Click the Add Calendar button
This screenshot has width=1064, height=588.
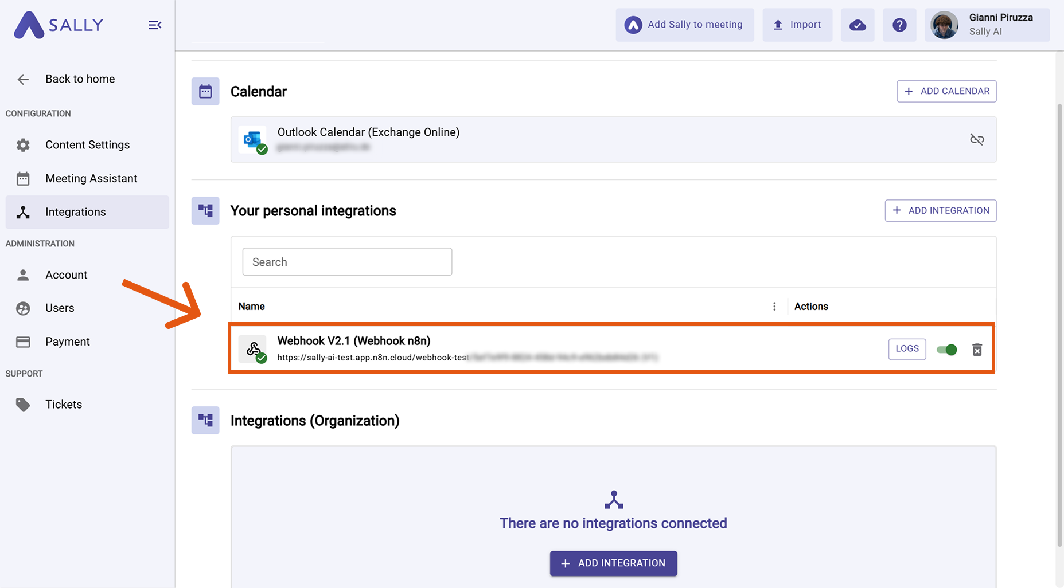946,91
